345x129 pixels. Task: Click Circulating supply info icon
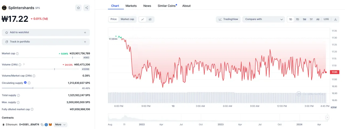[x=29, y=83]
